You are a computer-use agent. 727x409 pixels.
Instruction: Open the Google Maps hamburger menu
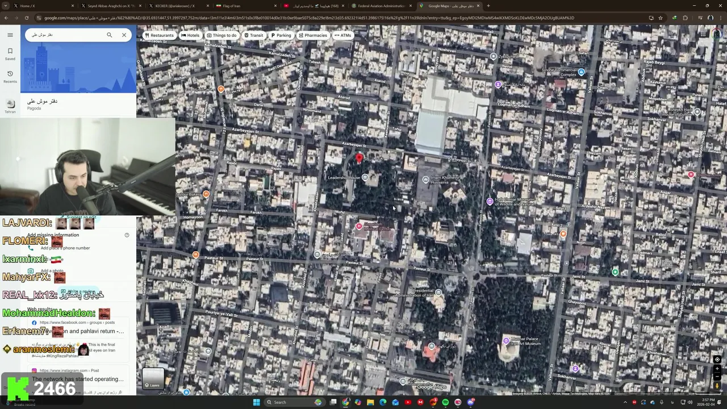click(x=10, y=35)
